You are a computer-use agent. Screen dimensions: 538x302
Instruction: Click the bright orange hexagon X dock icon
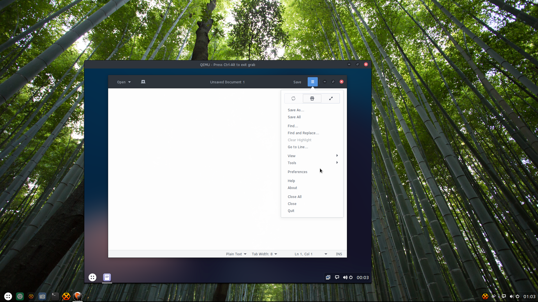(x=66, y=296)
